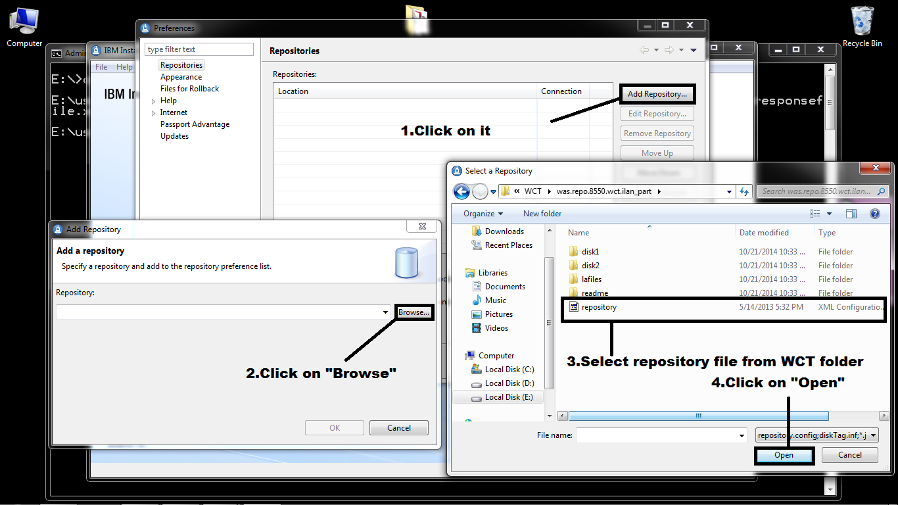Click the Add Repository button
The image size is (898, 505).
[x=657, y=94]
